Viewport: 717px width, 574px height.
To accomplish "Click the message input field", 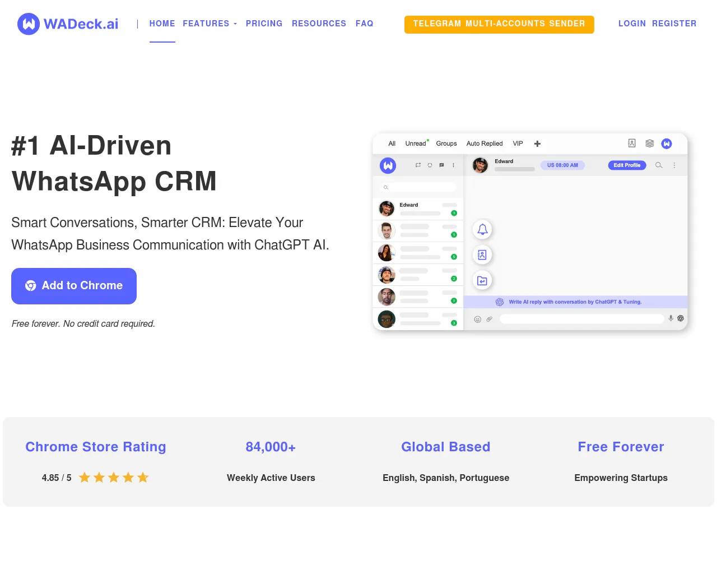I will [x=581, y=319].
